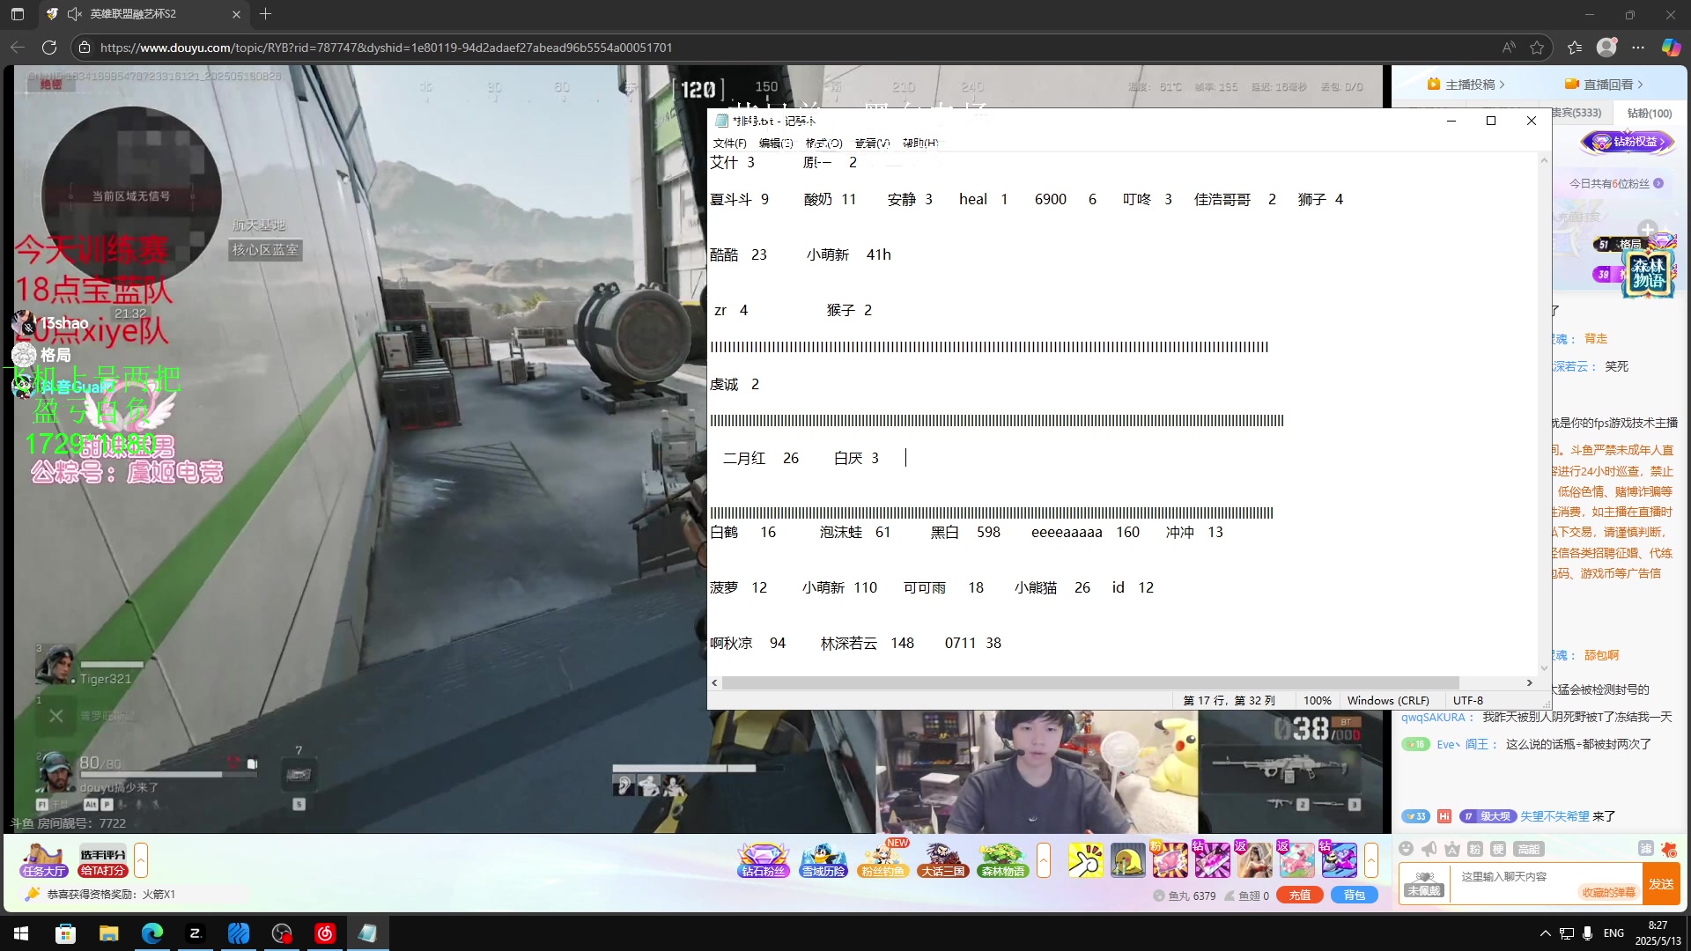Open 主播投稿 link
Screen dimensions: 1691x951
tap(1467, 85)
